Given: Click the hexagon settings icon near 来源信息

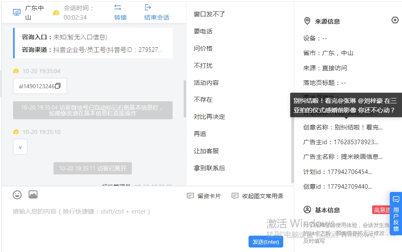Looking at the screenshot, I should 395,20.
